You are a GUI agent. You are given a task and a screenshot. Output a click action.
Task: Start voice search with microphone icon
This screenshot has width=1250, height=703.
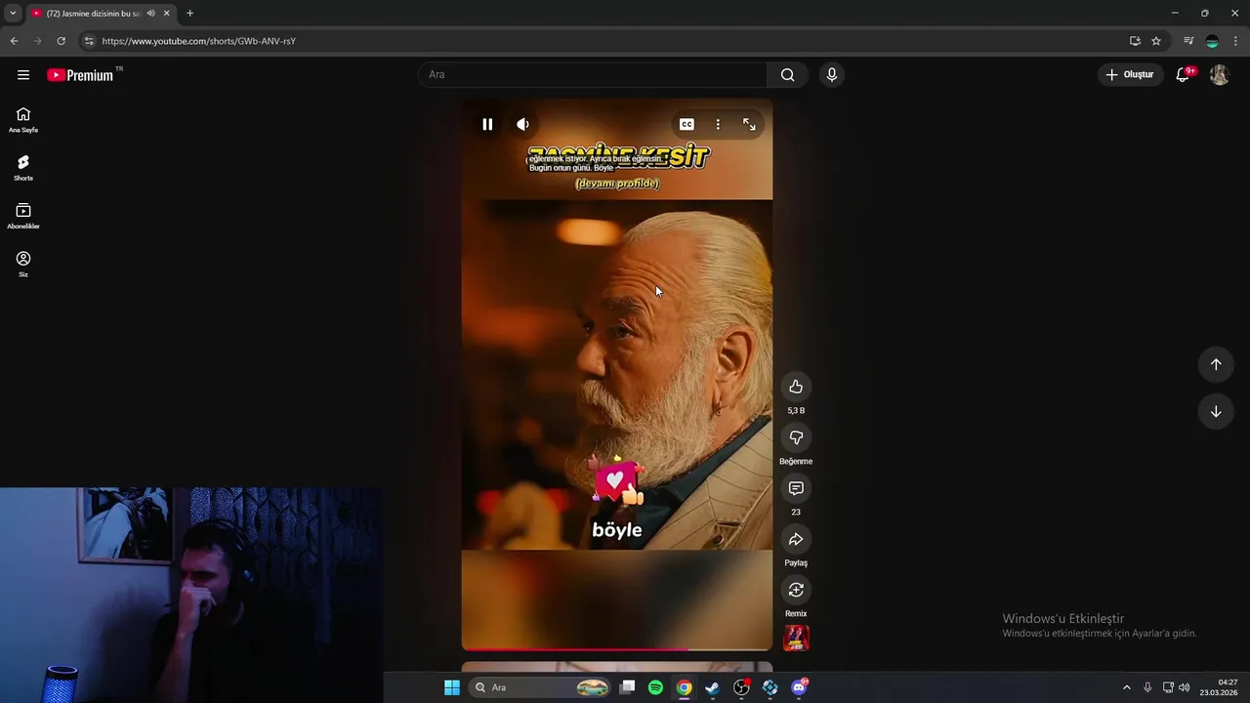pos(831,74)
